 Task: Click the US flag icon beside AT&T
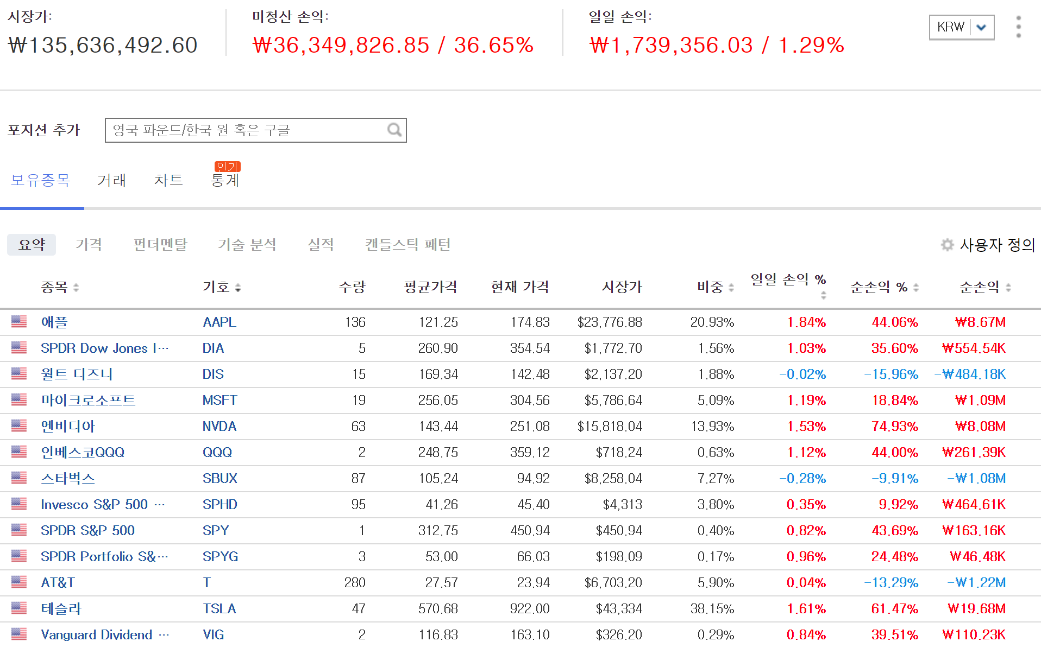[x=19, y=582]
